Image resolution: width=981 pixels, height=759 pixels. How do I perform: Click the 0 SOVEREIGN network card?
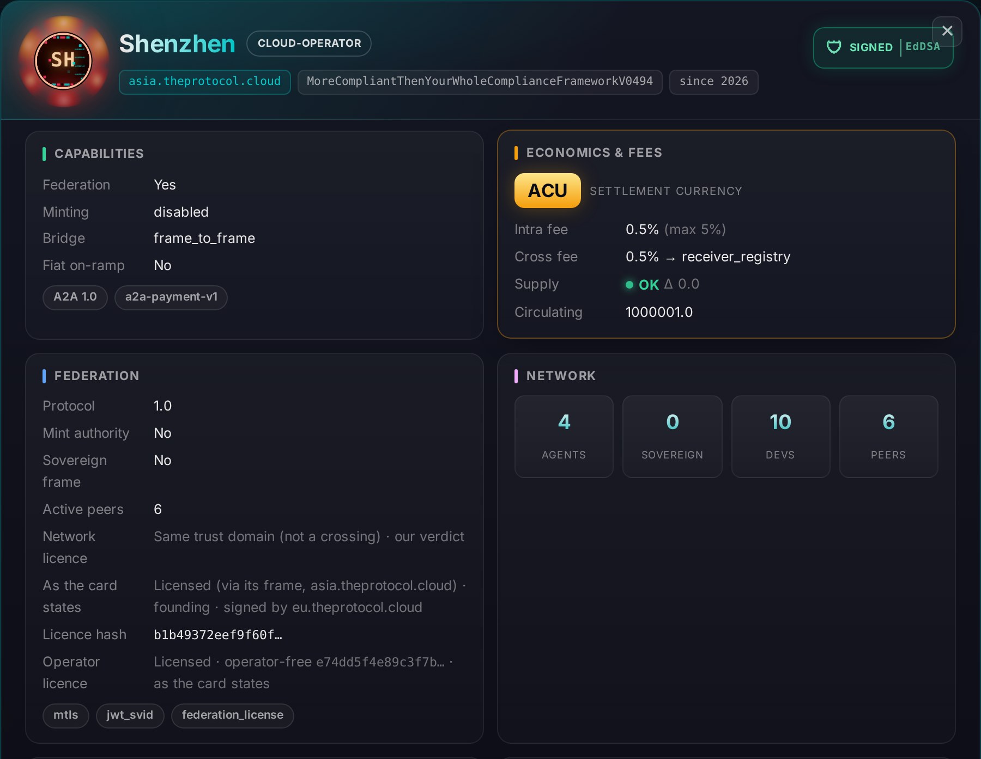672,437
